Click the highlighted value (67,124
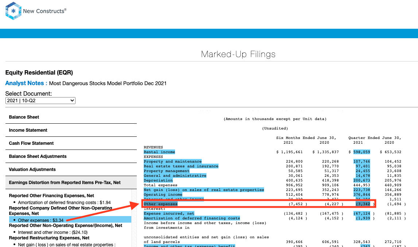This screenshot has height=247, width=418. 362,214
